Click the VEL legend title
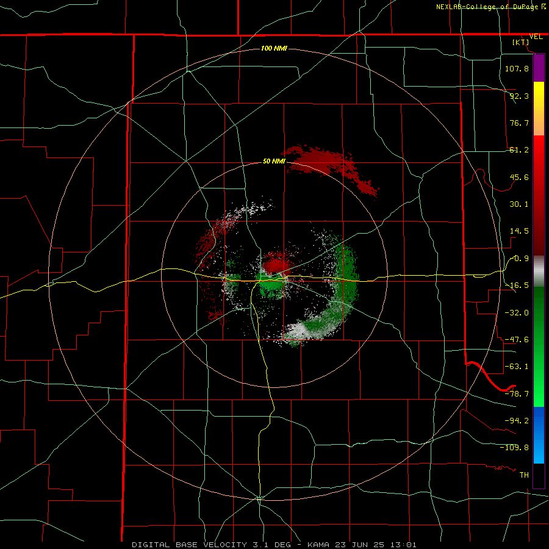 [x=536, y=37]
